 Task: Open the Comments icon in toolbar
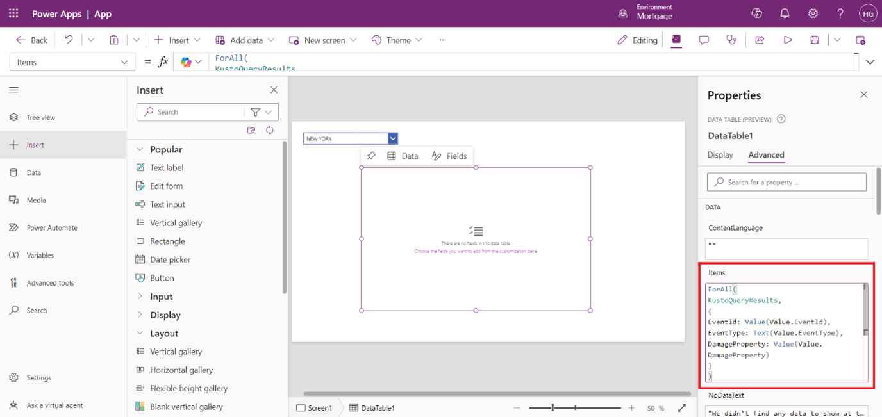pos(704,40)
